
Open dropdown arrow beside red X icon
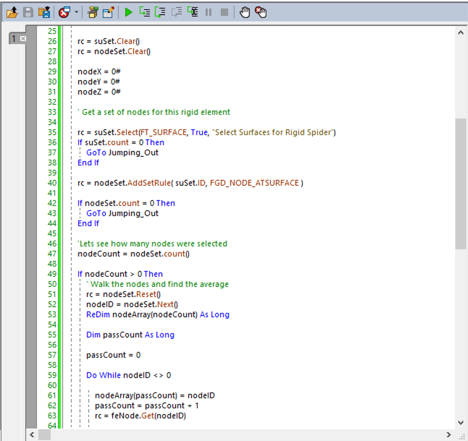click(x=77, y=12)
